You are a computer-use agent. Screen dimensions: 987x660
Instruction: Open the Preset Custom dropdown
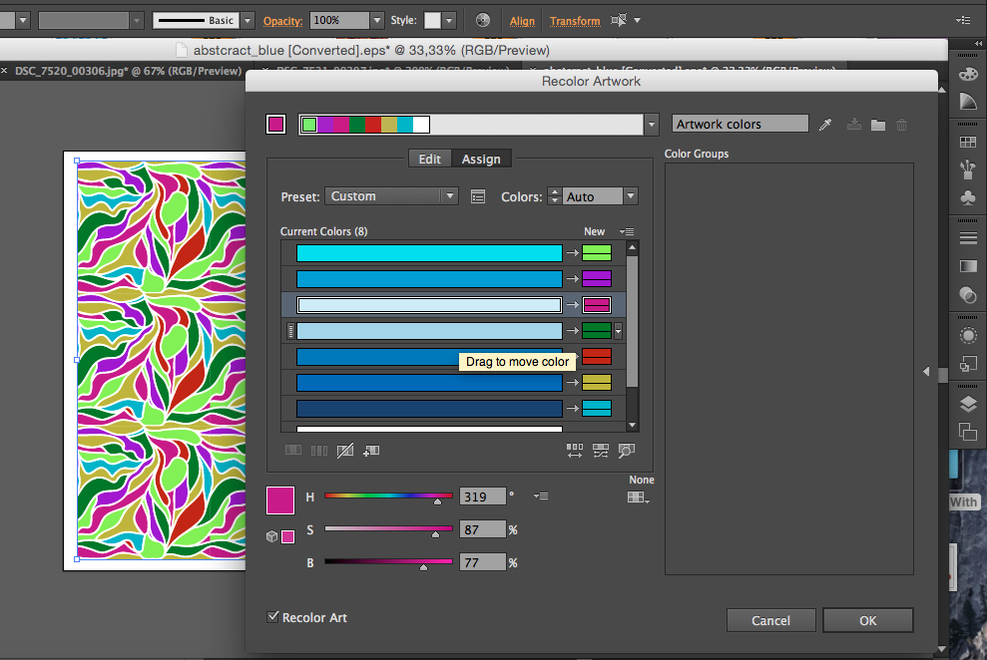391,196
